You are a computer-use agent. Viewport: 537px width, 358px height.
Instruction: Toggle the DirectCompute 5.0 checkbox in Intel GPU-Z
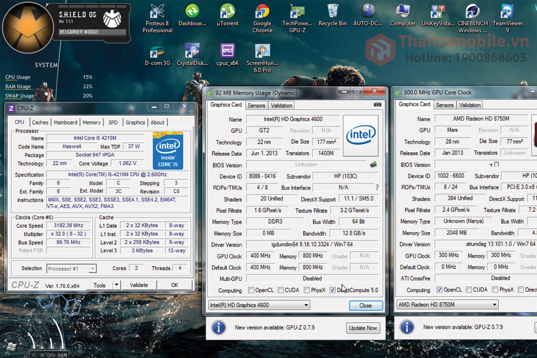332,290
